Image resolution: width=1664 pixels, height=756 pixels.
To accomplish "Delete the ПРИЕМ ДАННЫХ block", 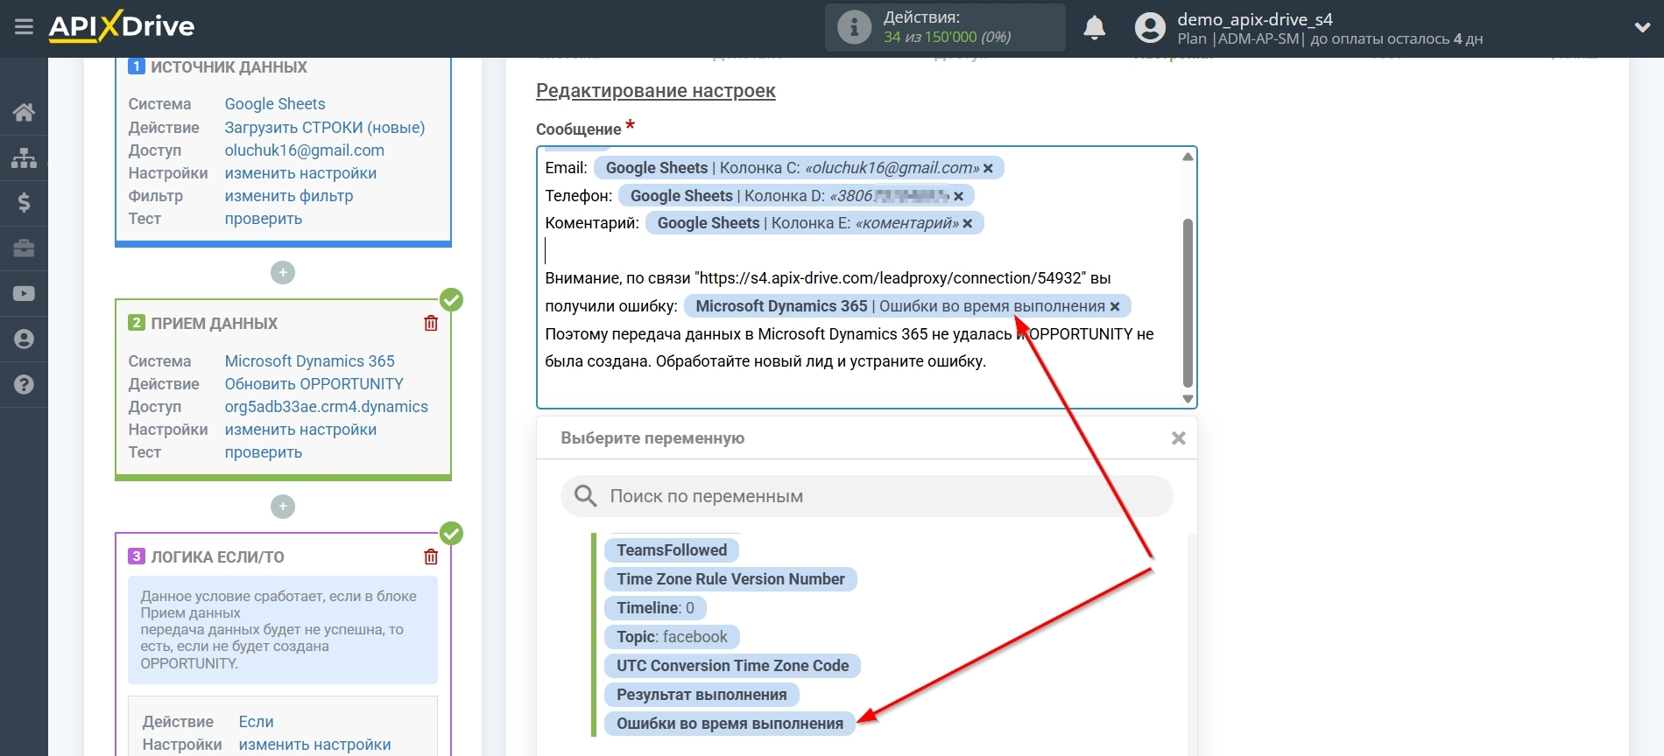I will [x=431, y=323].
